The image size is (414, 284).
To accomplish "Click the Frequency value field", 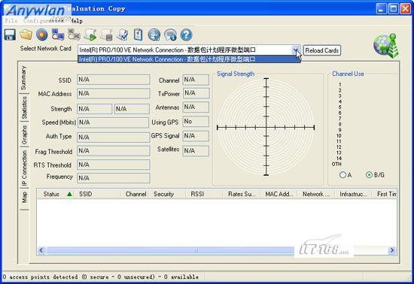I will [x=114, y=178].
